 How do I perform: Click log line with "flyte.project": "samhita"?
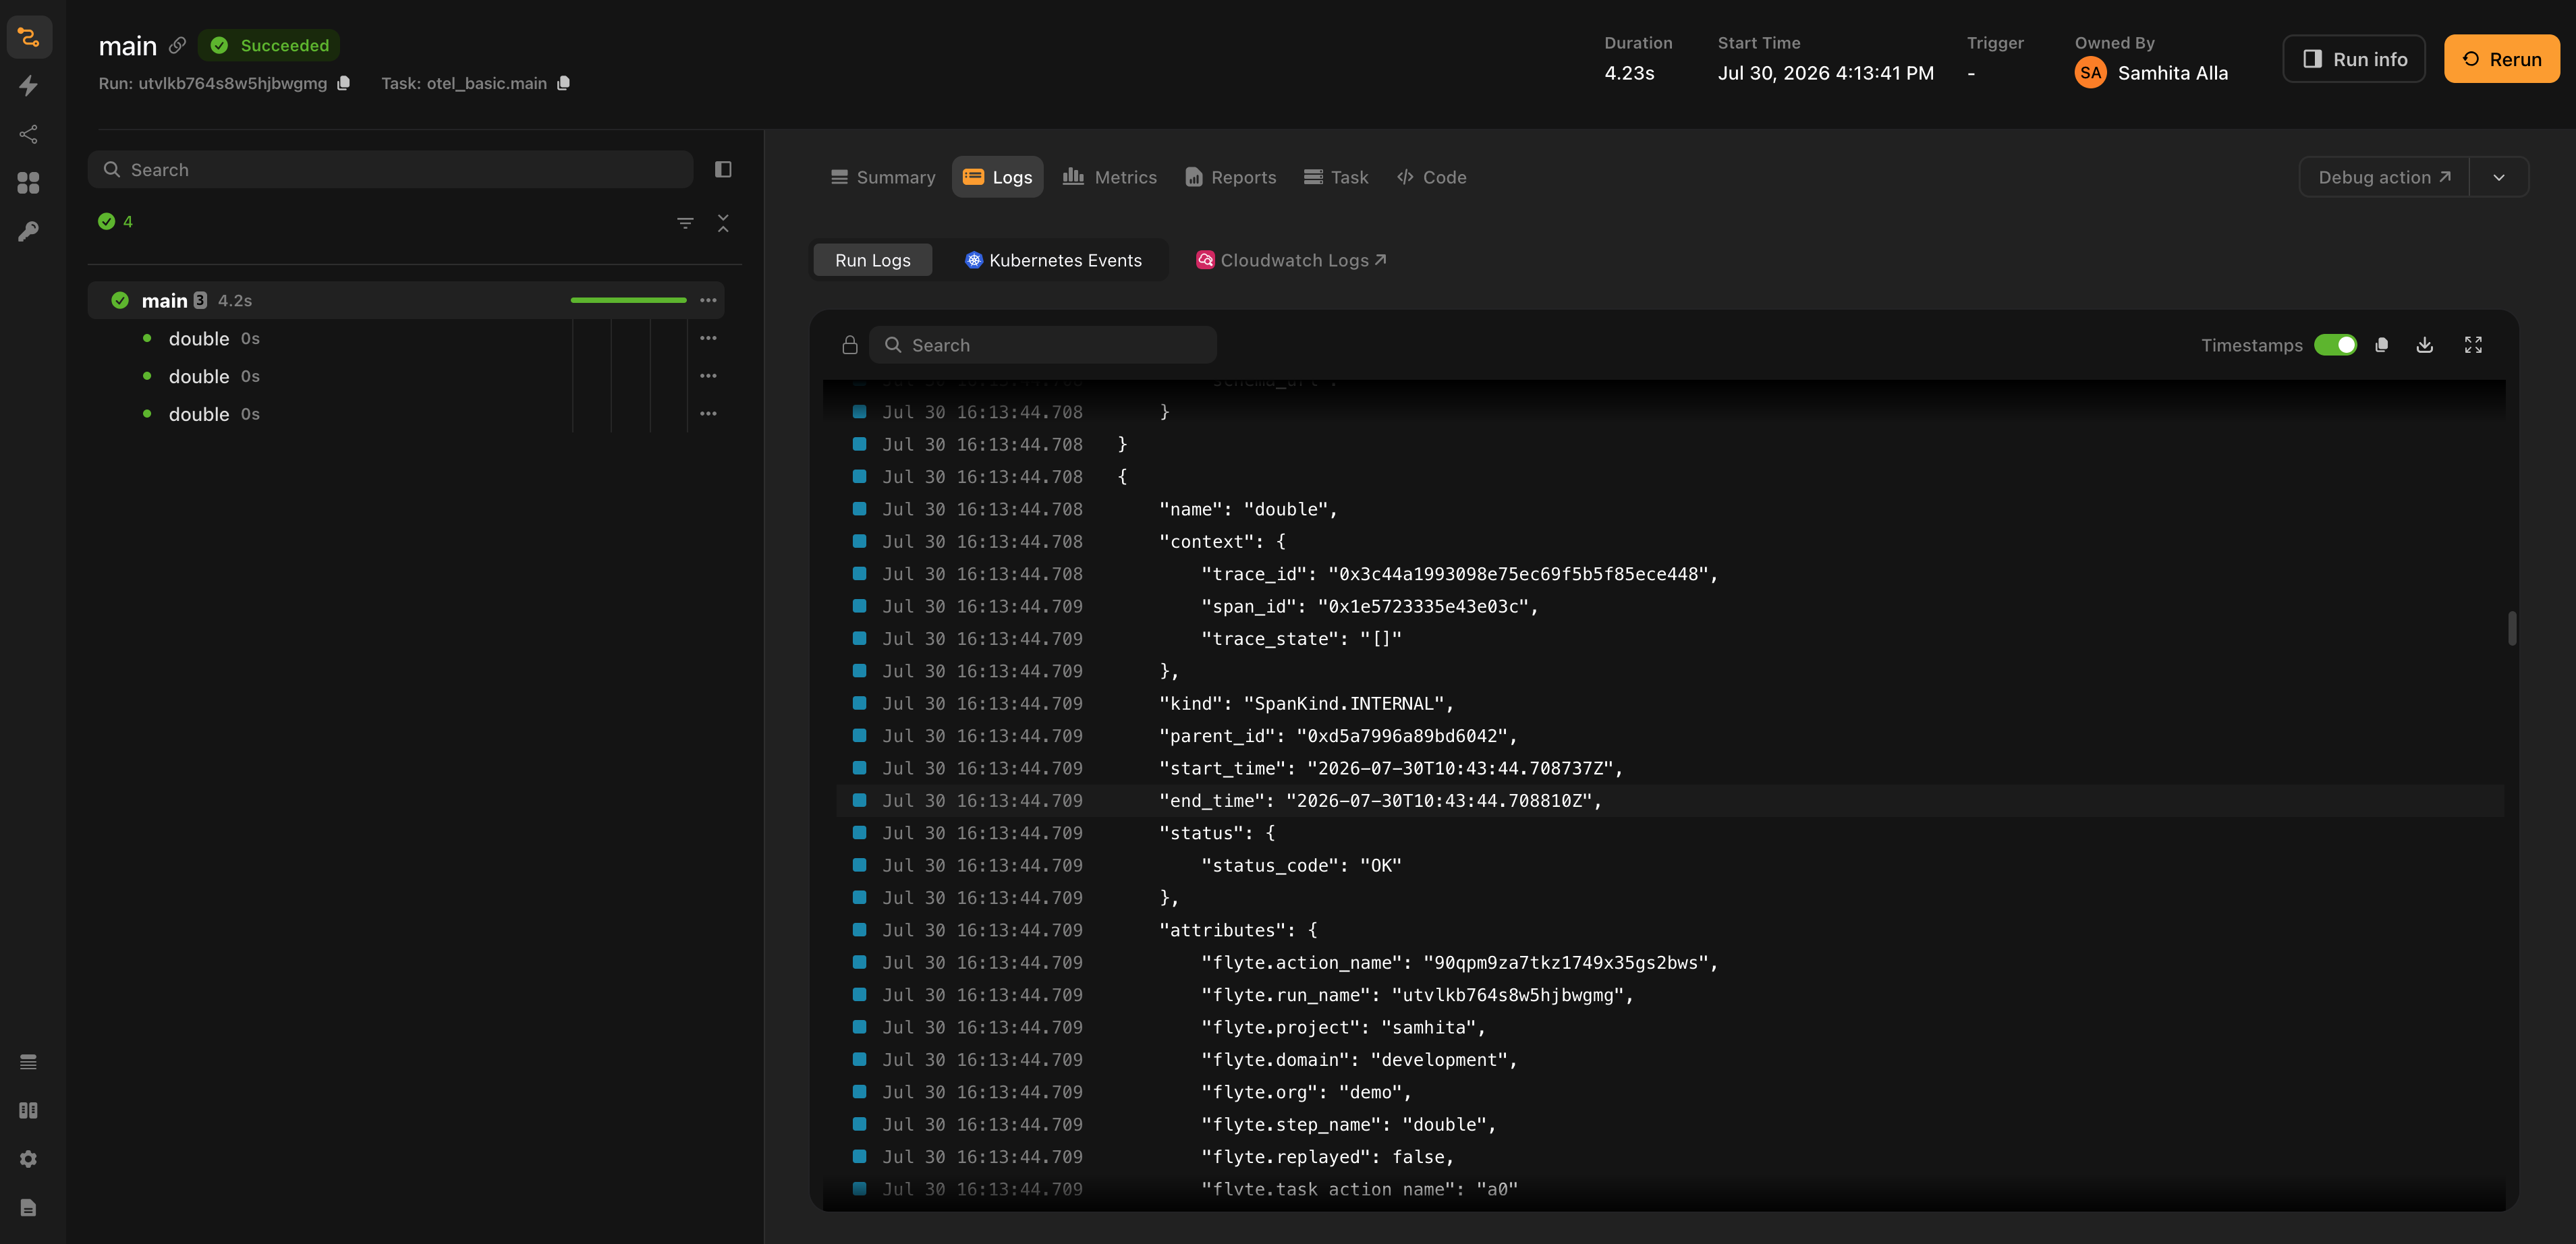tap(1670, 1027)
